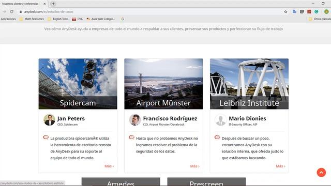Viewport: 331px width, 186px height.
Task: Click the forward navigation arrow
Action: (x=5, y=12)
